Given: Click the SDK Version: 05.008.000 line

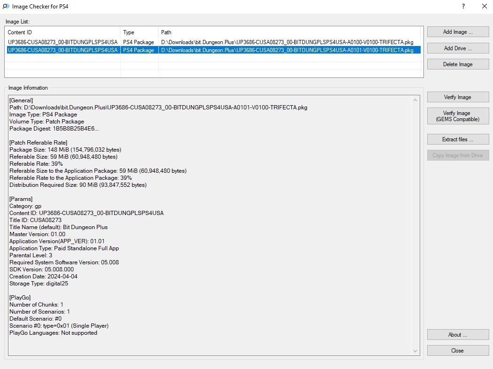Looking at the screenshot, I should 41,269.
